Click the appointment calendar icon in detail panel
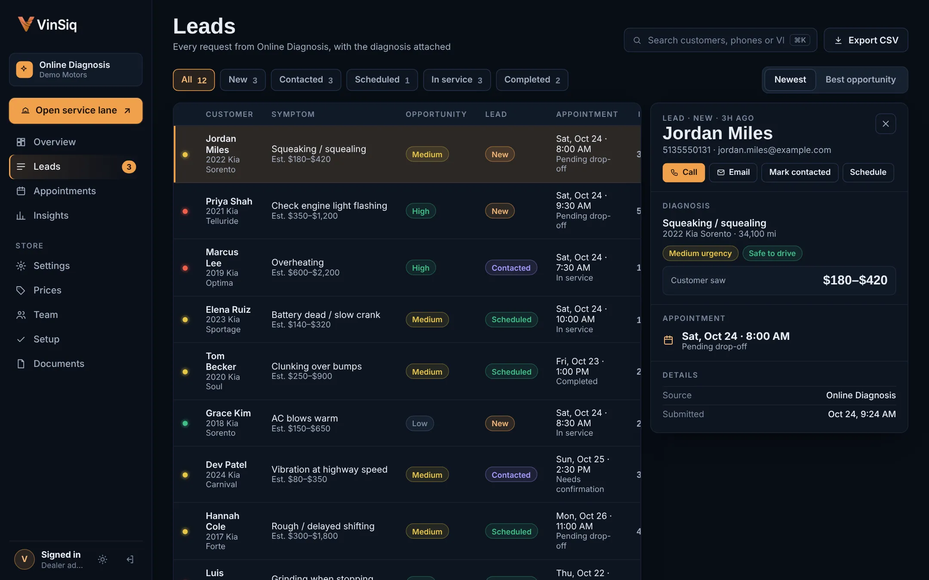The height and width of the screenshot is (580, 929). 668,340
